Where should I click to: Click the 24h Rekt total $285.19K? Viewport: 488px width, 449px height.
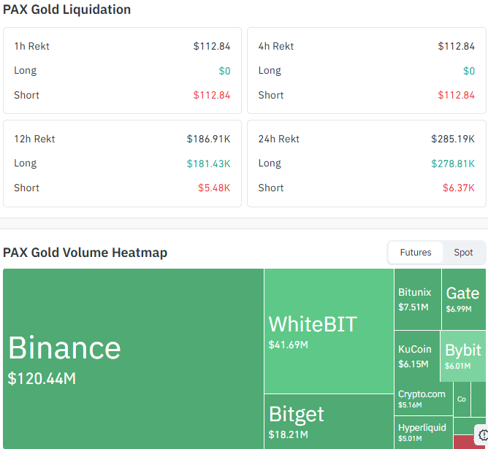453,139
